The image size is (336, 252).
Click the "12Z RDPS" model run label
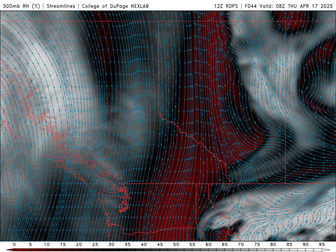click(226, 6)
